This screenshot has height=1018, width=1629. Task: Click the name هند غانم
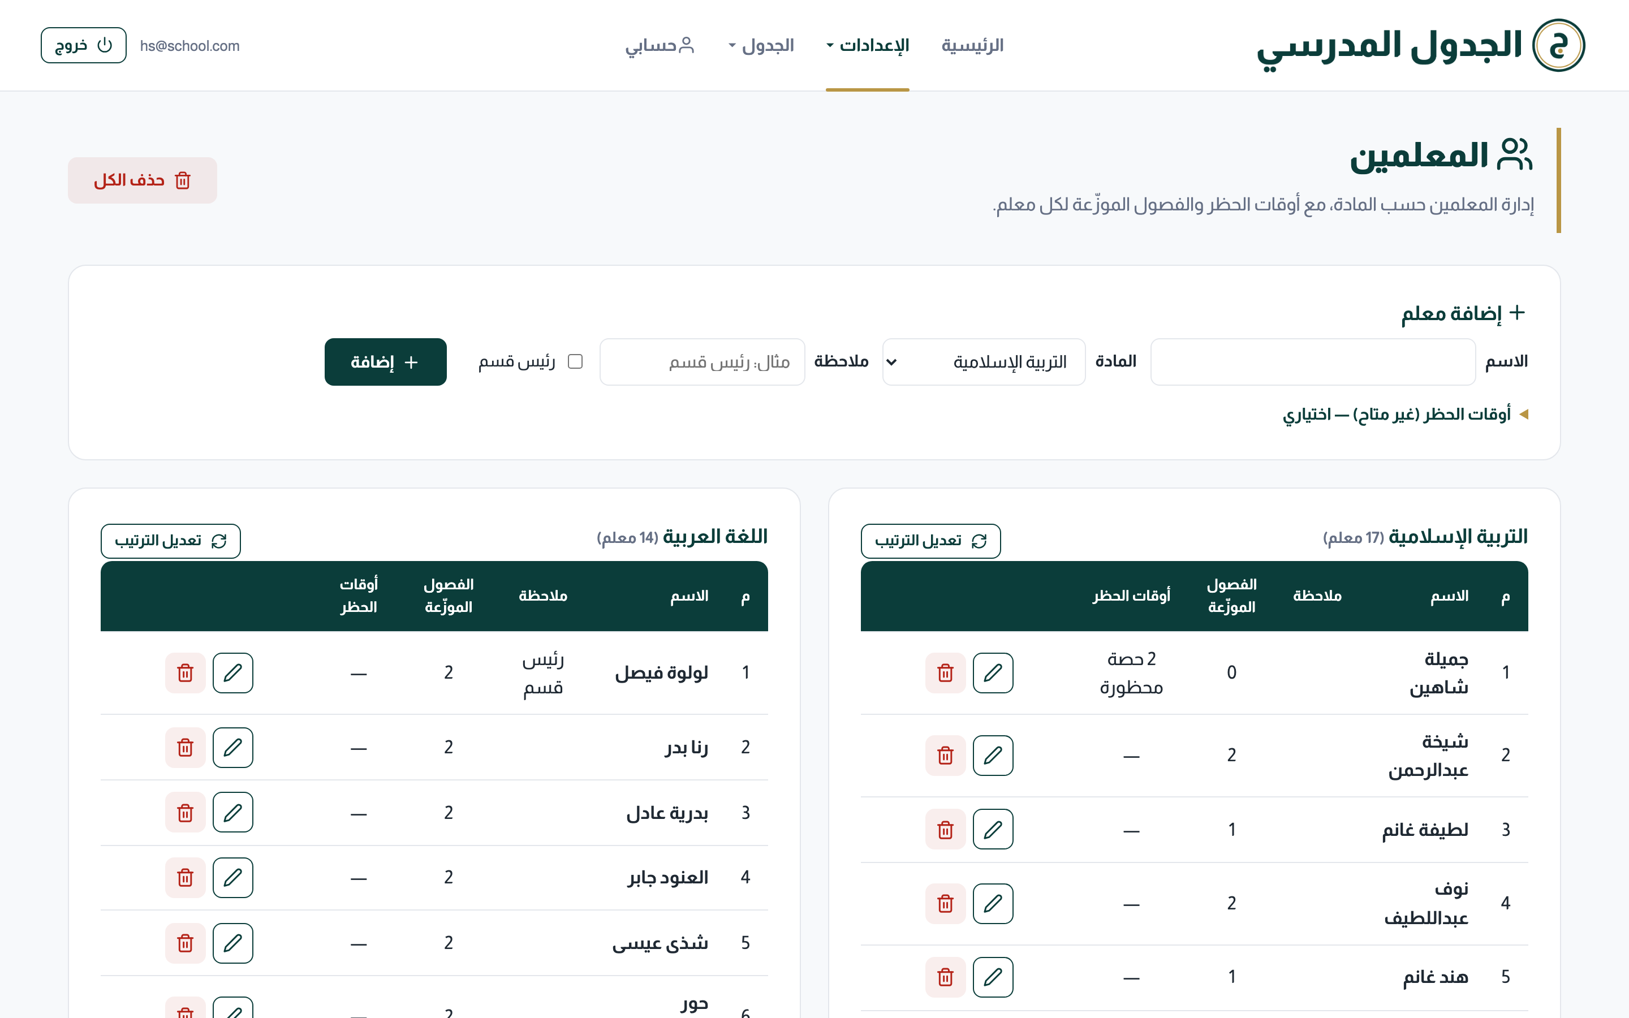click(x=1436, y=977)
